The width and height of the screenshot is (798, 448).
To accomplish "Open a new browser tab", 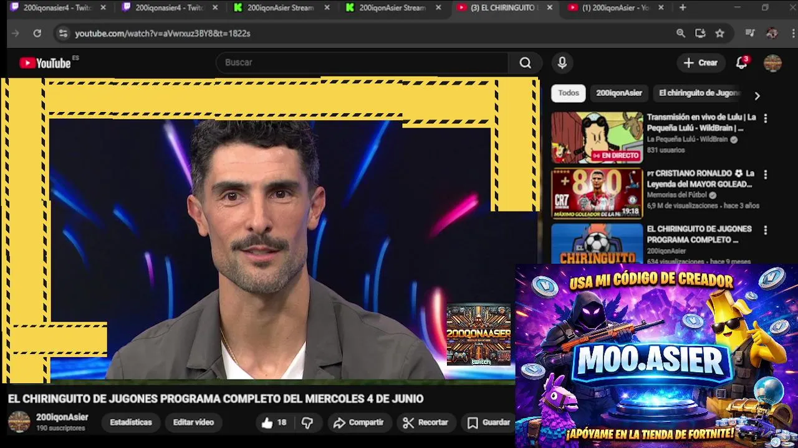I will 683,7.
